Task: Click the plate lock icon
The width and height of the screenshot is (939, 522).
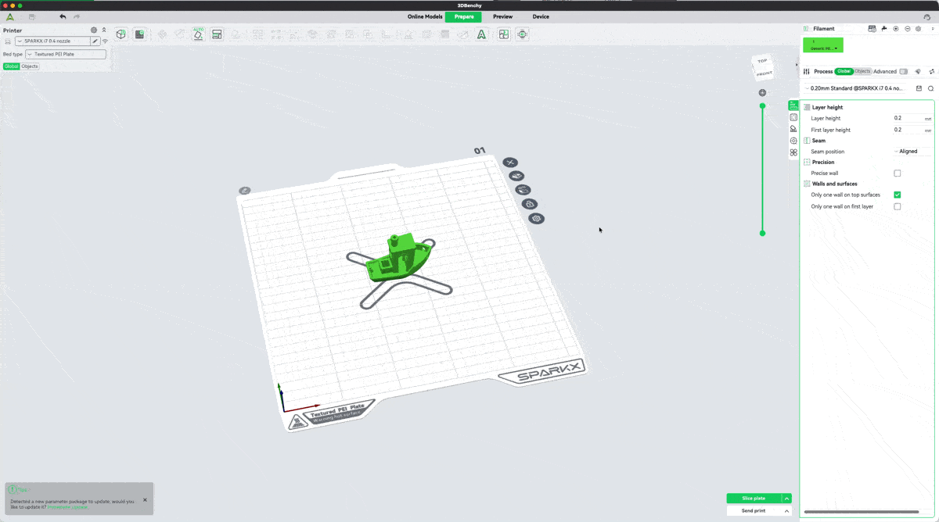Action: coord(530,204)
